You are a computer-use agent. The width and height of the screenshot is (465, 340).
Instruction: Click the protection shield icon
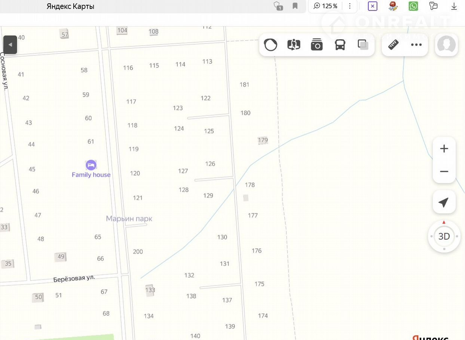tap(278, 6)
